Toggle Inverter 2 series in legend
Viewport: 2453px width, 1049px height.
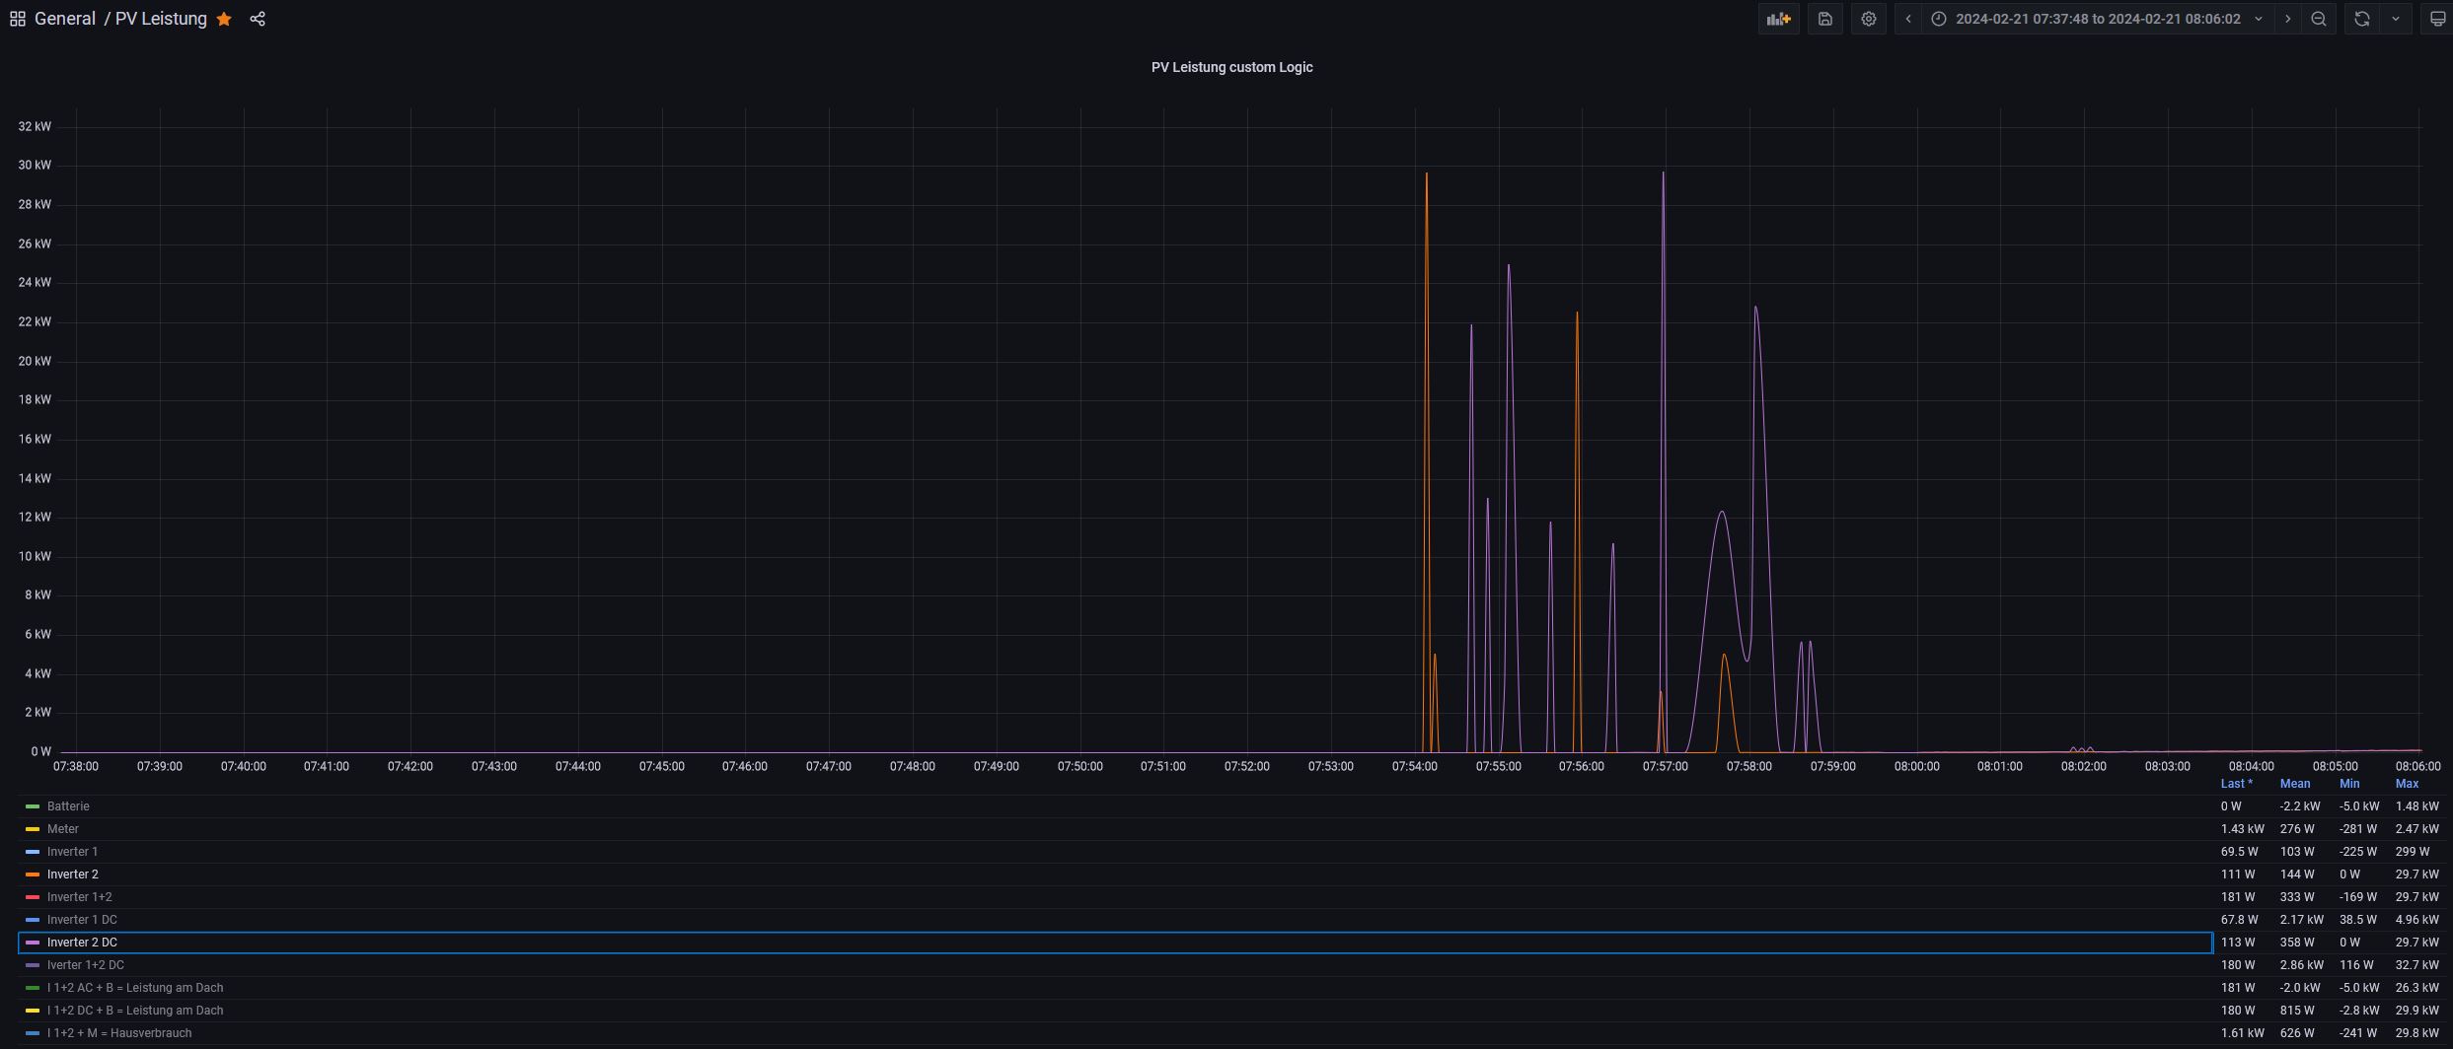point(72,874)
